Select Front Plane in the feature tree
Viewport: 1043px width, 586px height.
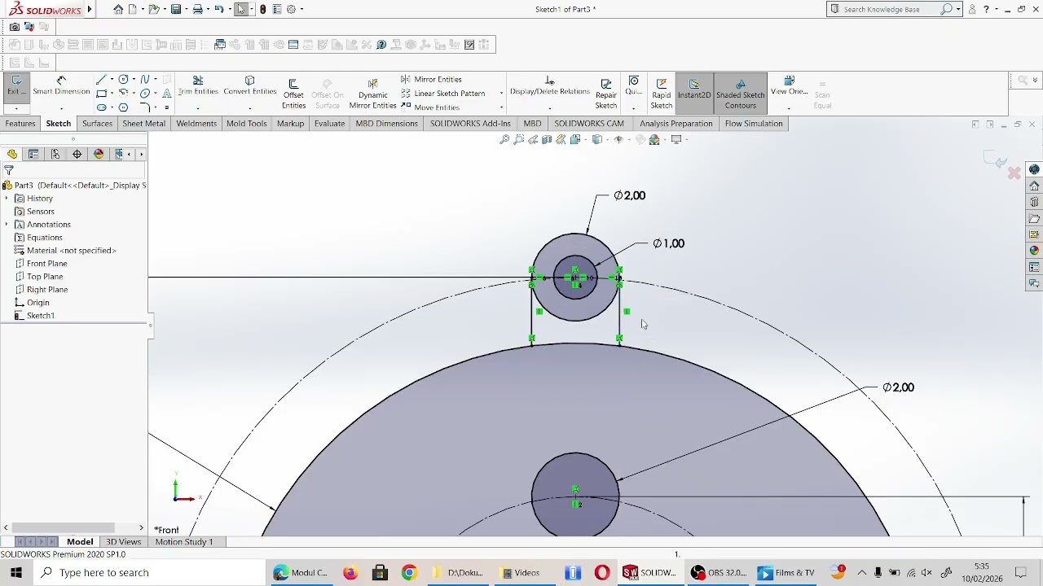pos(46,264)
